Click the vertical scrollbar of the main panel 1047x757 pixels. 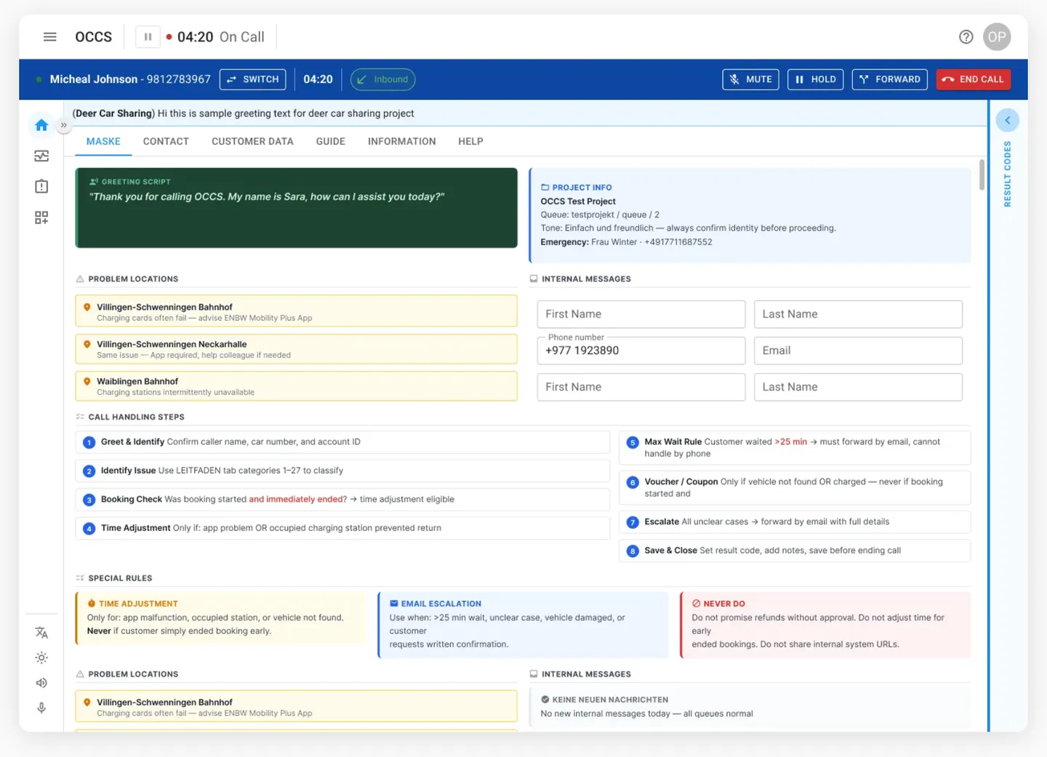[982, 175]
